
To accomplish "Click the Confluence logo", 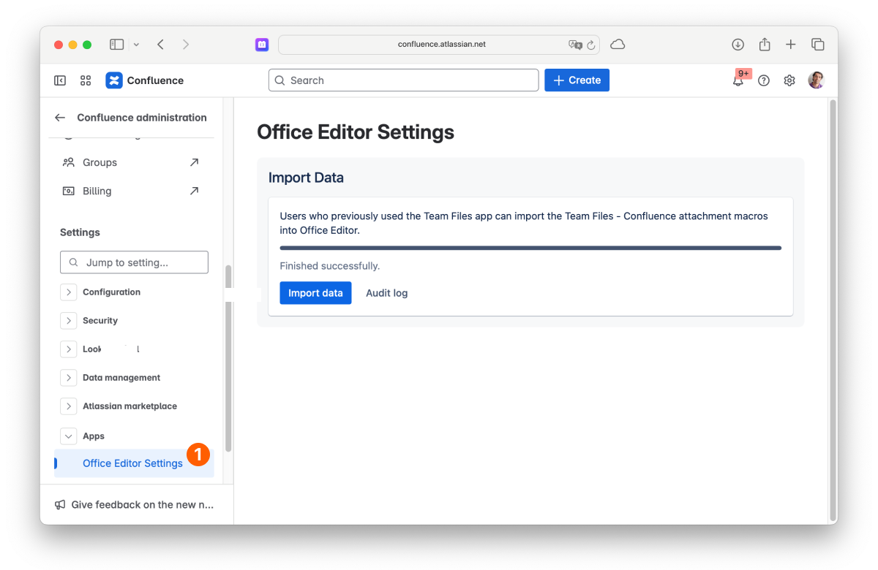I will (x=145, y=80).
